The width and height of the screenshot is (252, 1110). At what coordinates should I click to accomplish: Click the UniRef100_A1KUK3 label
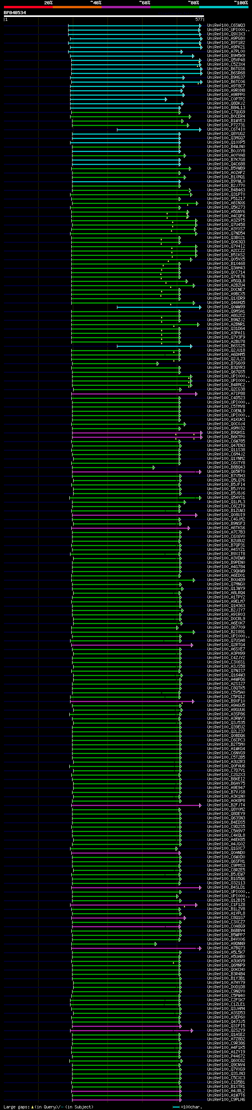226,419
